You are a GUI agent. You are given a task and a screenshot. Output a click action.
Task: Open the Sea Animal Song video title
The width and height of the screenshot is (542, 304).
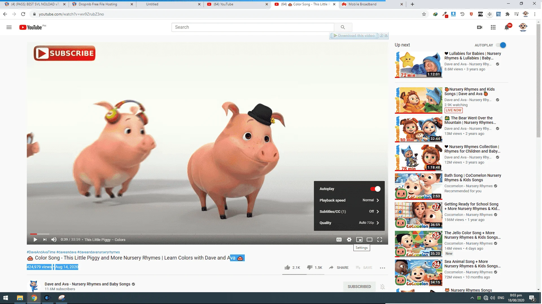click(473, 264)
